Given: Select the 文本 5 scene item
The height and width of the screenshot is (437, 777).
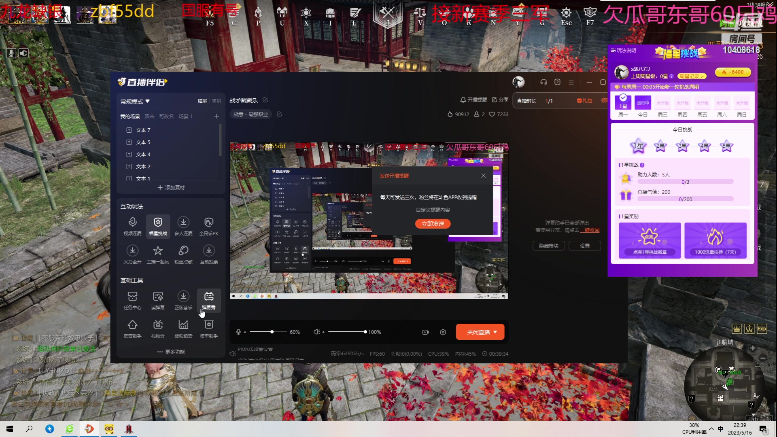Looking at the screenshot, I should (143, 142).
